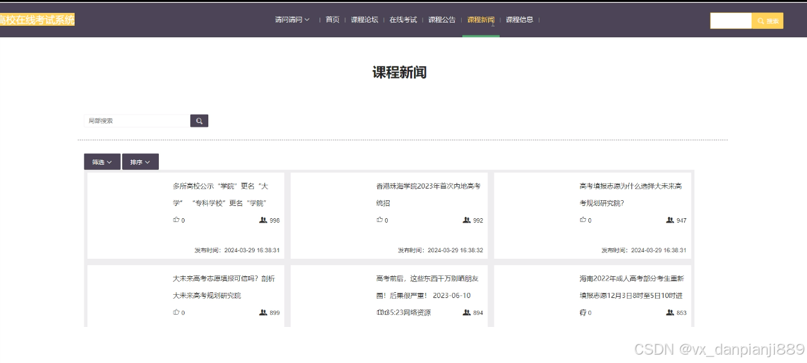This screenshot has height=363, width=807.
Task: Click views icon beside 992
Action: click(466, 220)
